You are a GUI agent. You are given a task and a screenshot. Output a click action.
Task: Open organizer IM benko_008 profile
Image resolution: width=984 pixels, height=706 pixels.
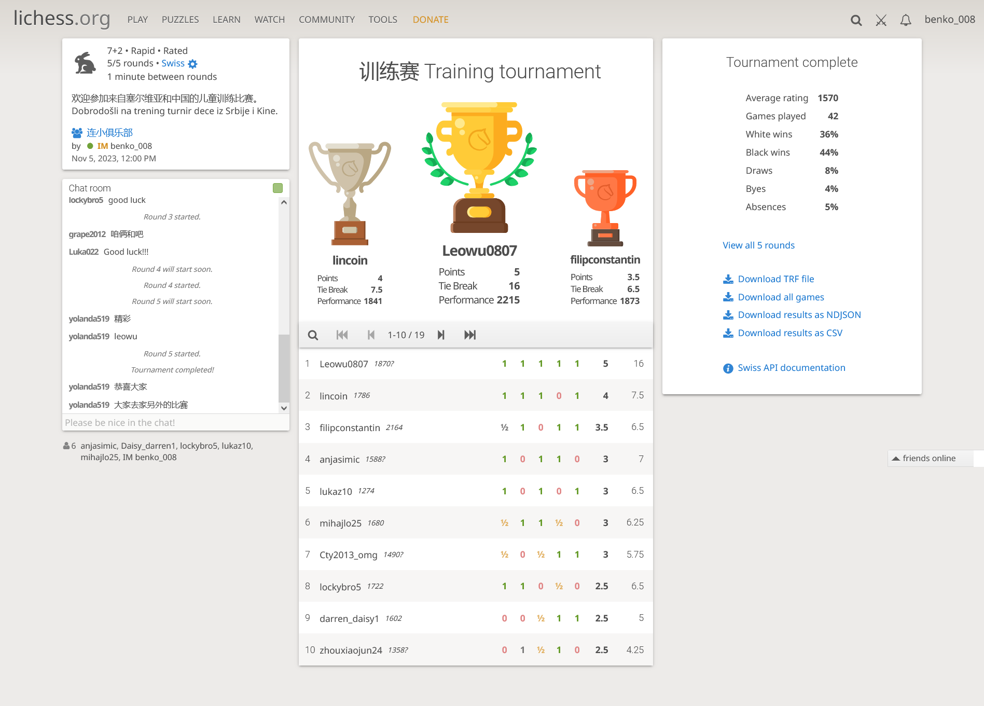[124, 146]
